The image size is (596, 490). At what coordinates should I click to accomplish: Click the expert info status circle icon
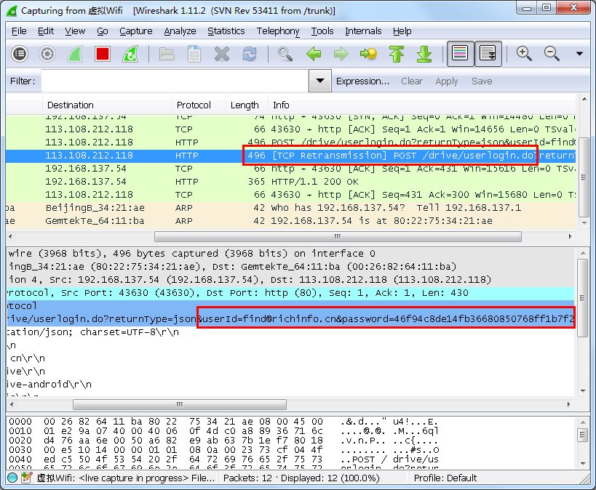[12, 478]
